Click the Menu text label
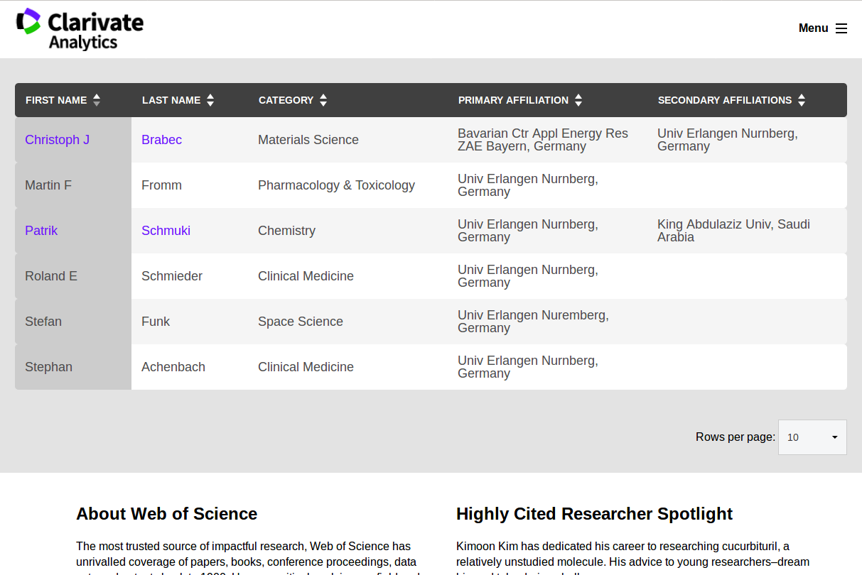 click(x=813, y=28)
